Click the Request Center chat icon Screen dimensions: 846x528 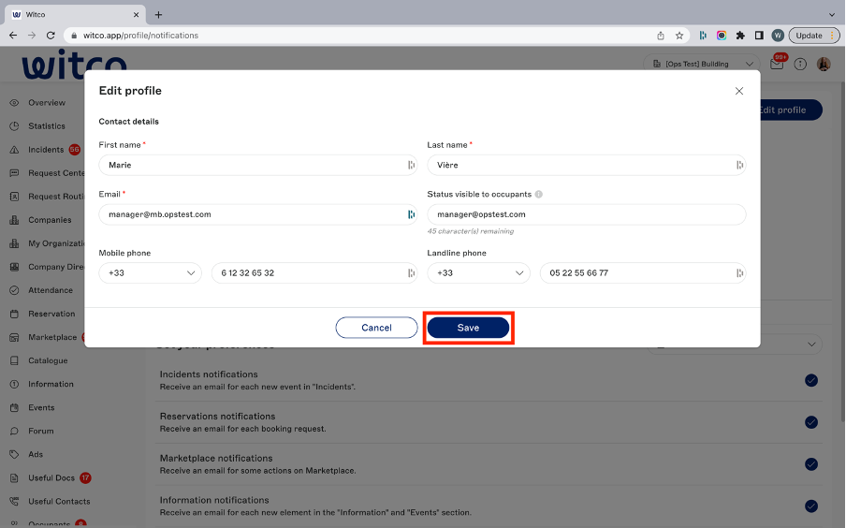pyautogui.click(x=15, y=173)
